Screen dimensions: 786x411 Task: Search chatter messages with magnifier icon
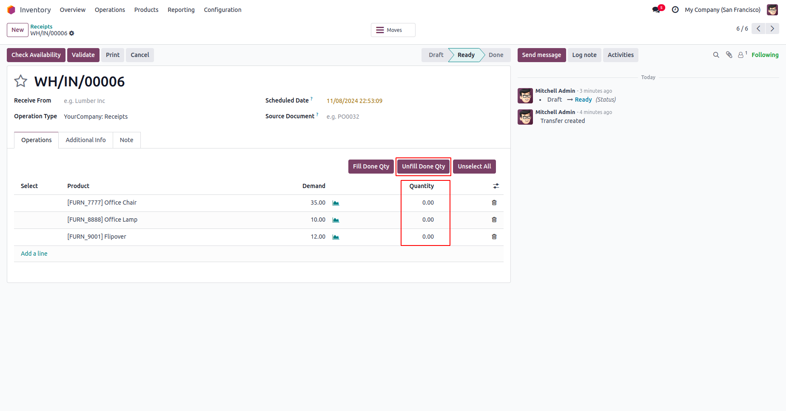[716, 55]
